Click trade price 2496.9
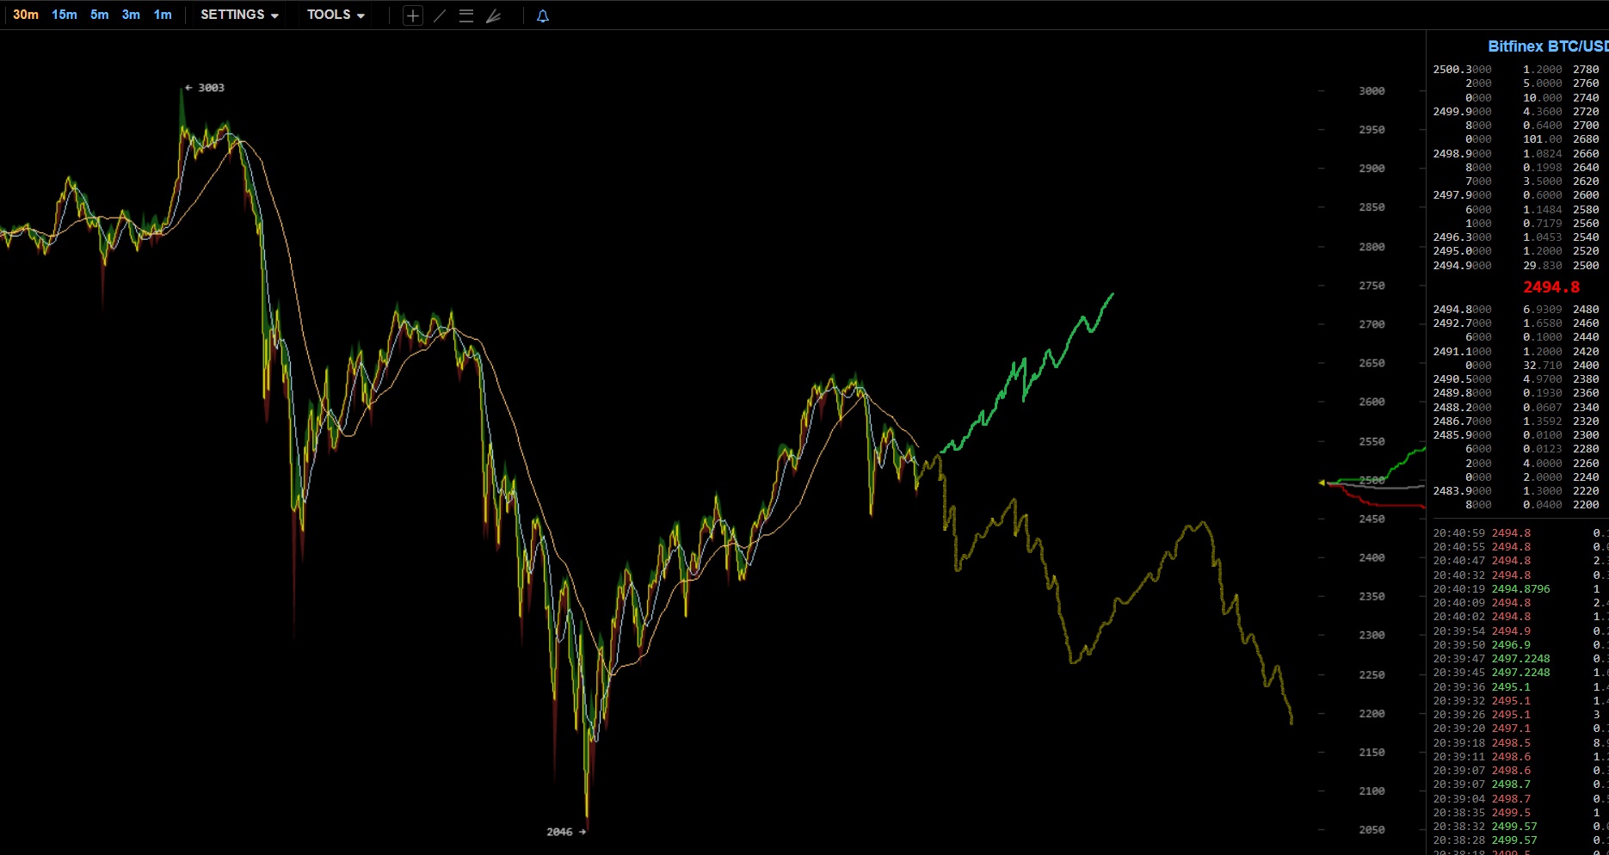Viewport: 1609px width, 855px height. click(x=1511, y=645)
